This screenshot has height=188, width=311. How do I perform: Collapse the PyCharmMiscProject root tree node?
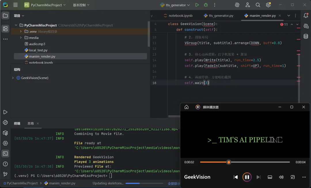point(16,25)
